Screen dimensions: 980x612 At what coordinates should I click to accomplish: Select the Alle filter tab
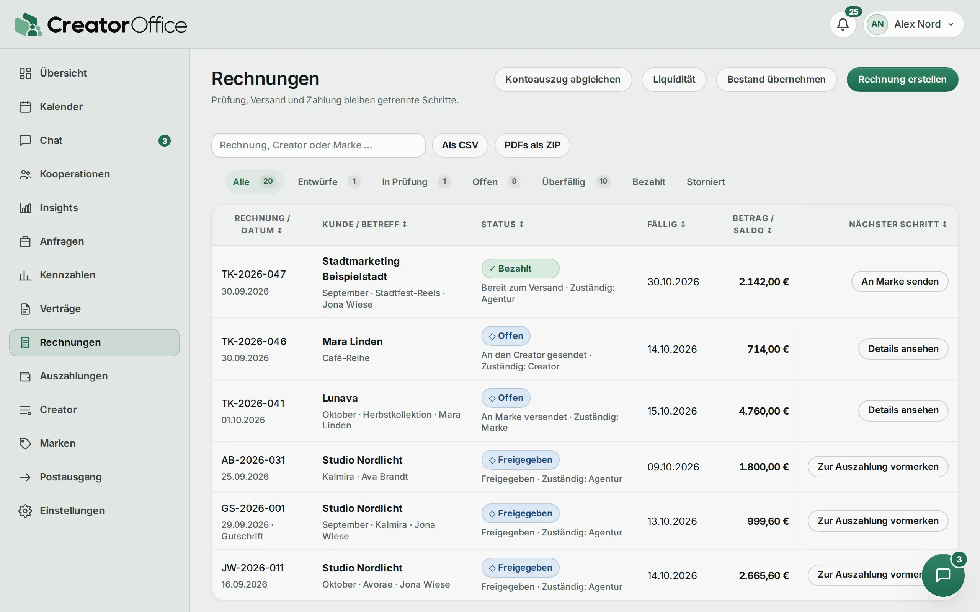(254, 182)
